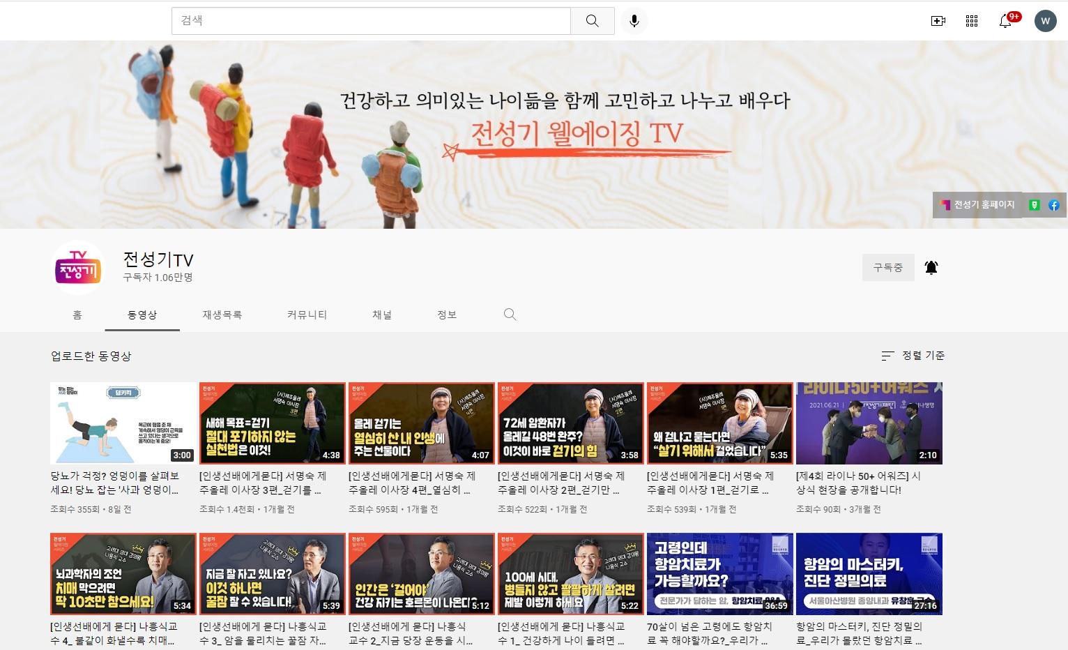Open title 70살이 넘은 고령에도 항암치료
The height and width of the screenshot is (650, 1068).
710,633
